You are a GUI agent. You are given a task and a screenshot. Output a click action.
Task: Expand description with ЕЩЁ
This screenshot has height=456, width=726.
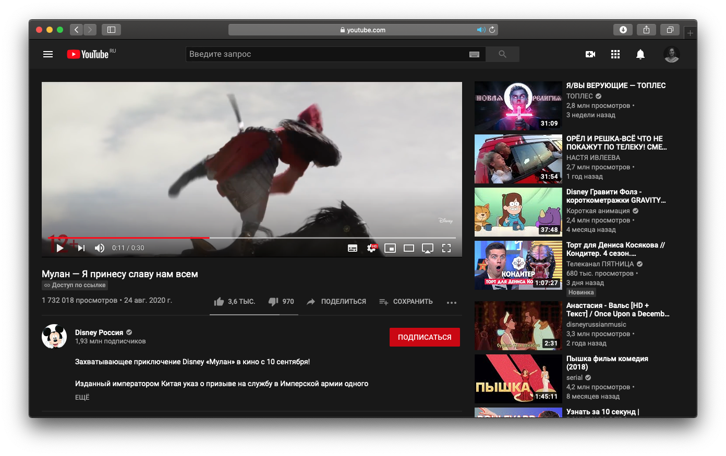pos(82,397)
